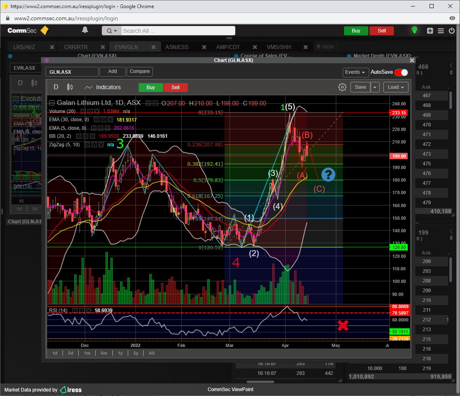
Task: Focus the Search All input field
Action: 178,31
